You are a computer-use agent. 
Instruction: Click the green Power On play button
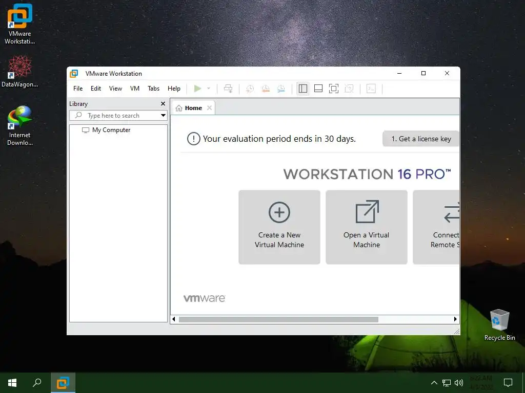(x=197, y=89)
